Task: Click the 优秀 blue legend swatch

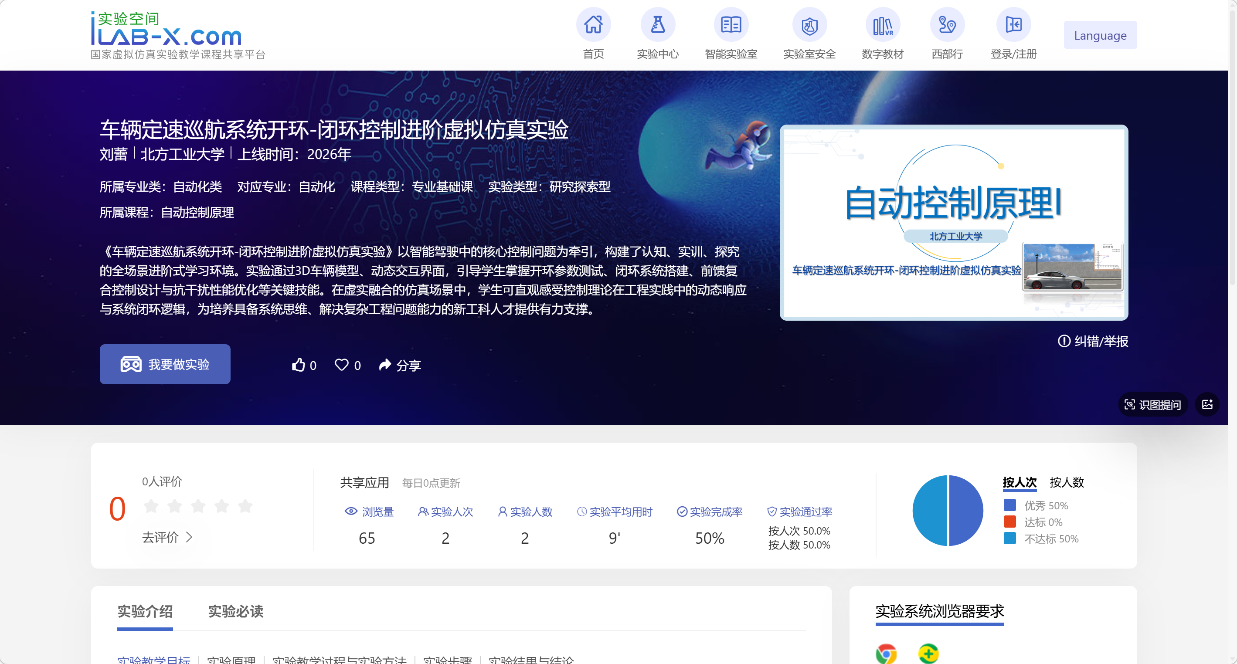Action: 1009,505
